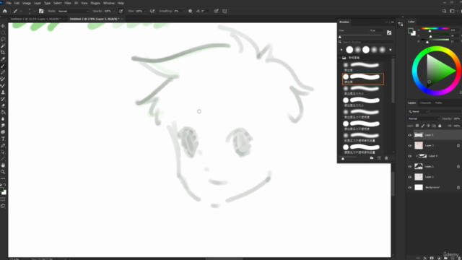Viewport: 462px width, 260px height.
Task: Click the hue slider in Color panel
Action: tap(435, 29)
